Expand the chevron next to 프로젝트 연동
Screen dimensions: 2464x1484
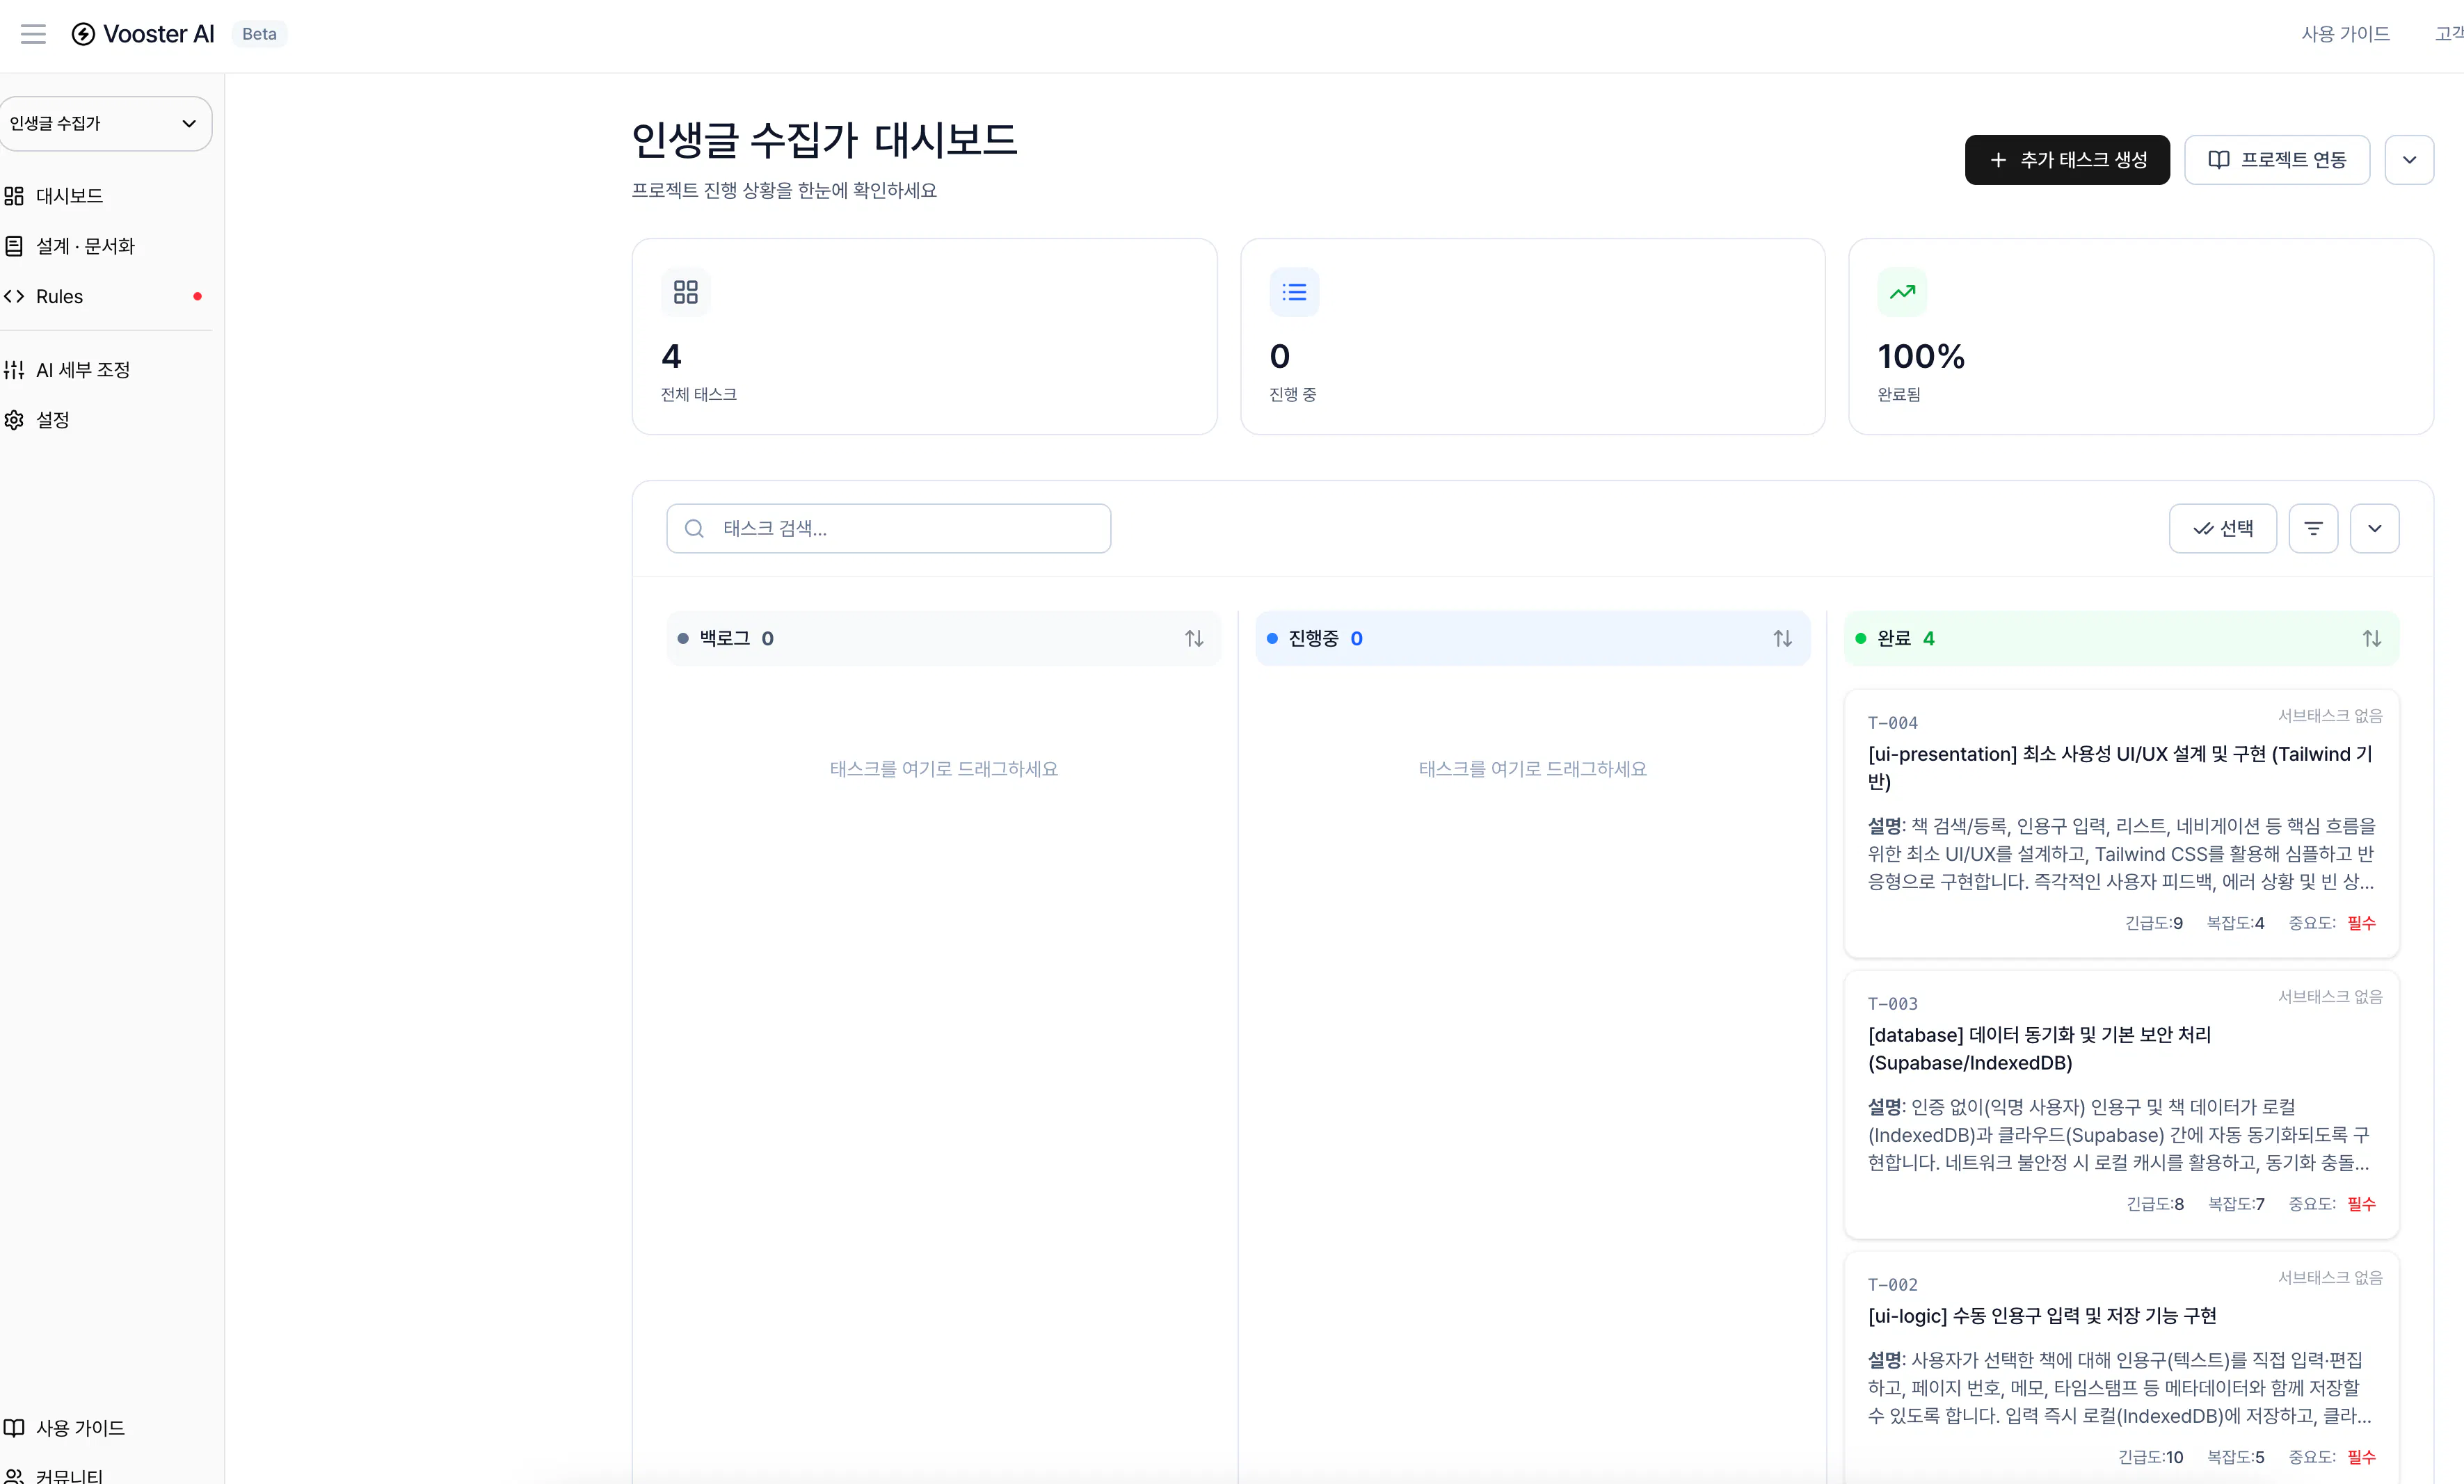tap(2410, 159)
